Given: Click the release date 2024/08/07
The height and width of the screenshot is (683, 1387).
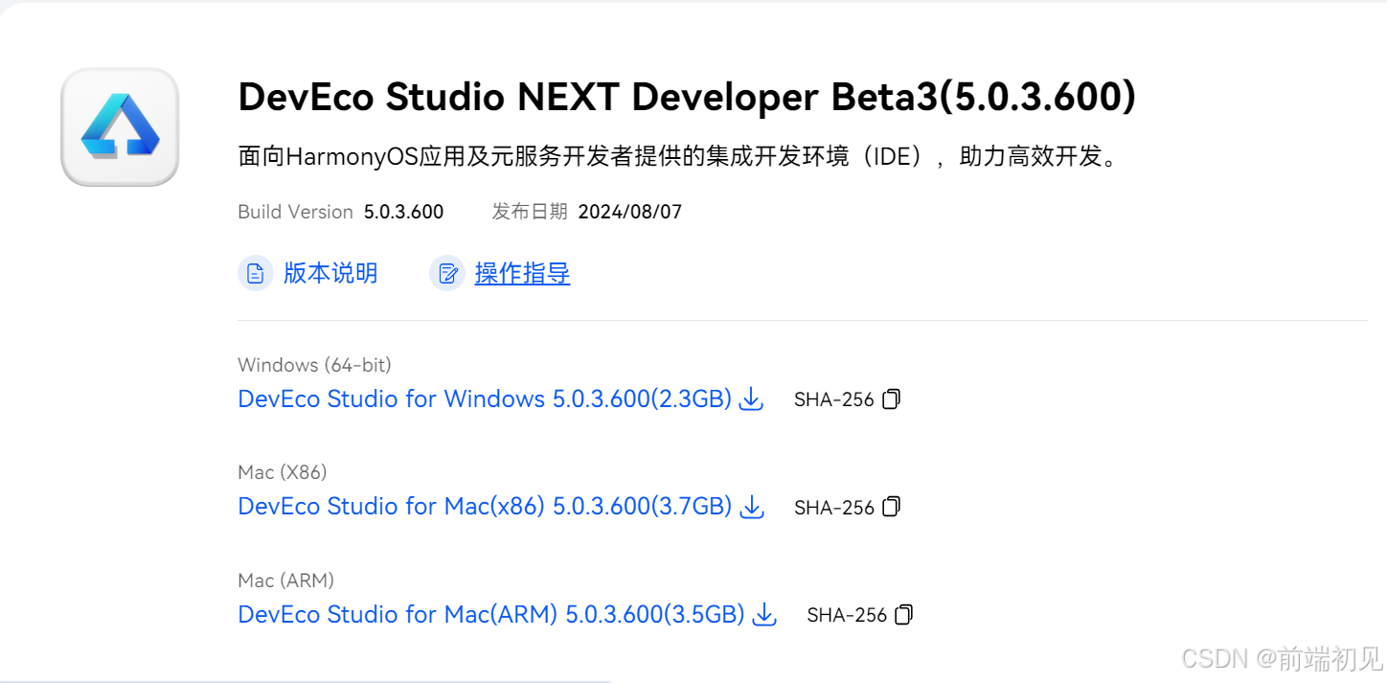Looking at the screenshot, I should click(630, 213).
